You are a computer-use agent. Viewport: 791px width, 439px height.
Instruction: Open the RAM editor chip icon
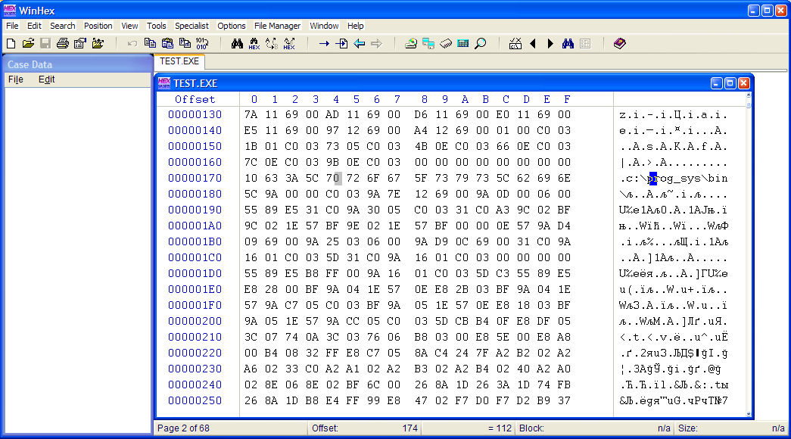tap(446, 44)
